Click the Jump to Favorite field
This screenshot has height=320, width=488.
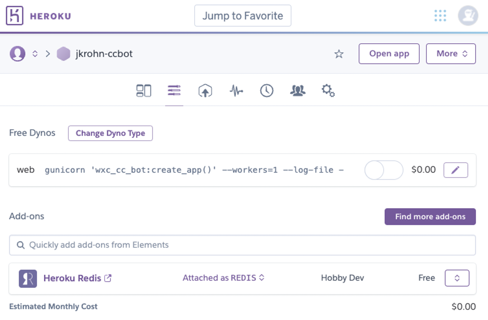[x=243, y=16]
